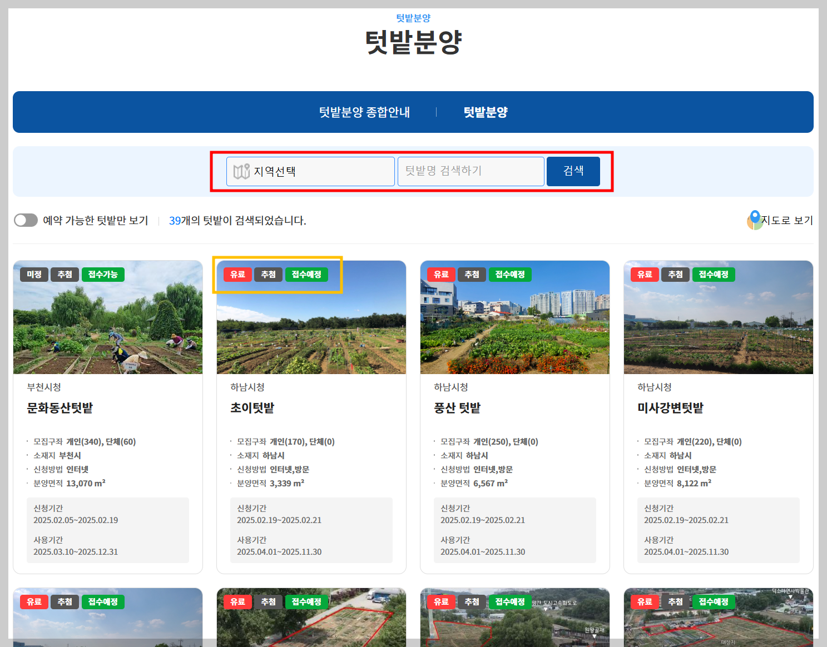Click 부천시청 label on first card
The height and width of the screenshot is (647, 827).
[44, 387]
